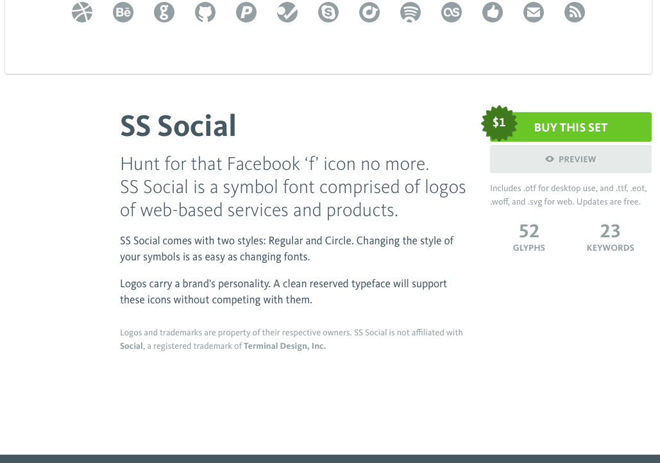
Task: Follow the bold 'Social' trademark link
Action: 131,346
